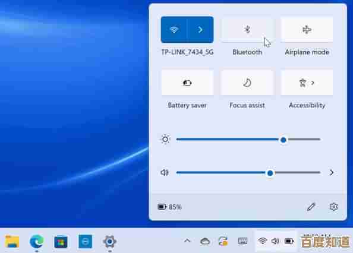Click the Airplane mode label text
The height and width of the screenshot is (253, 353).
[x=307, y=52]
